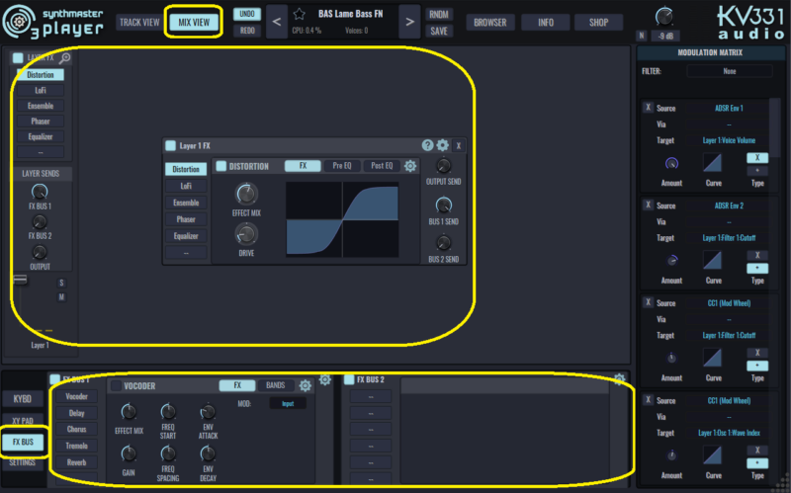Open the Vocoder MOD input dropdown
This screenshot has width=791, height=493.
click(288, 404)
